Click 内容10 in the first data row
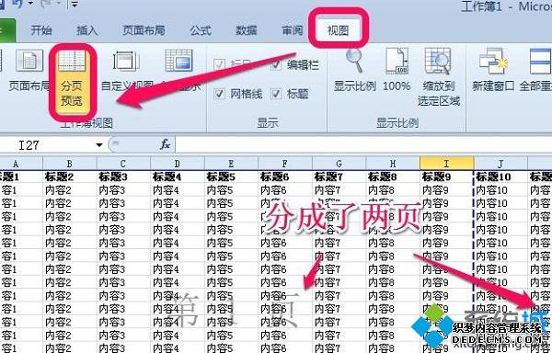The width and height of the screenshot is (552, 353). (500, 190)
